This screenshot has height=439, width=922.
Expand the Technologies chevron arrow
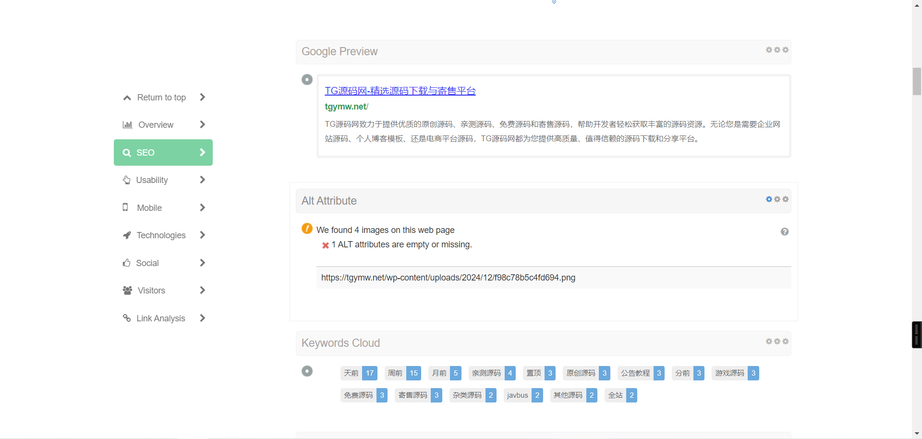pos(202,235)
